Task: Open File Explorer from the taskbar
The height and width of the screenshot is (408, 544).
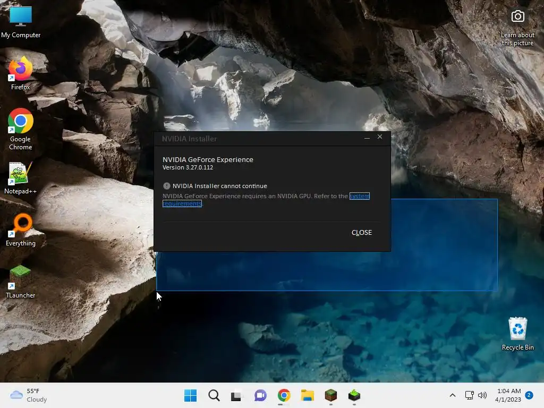Action: (307, 395)
